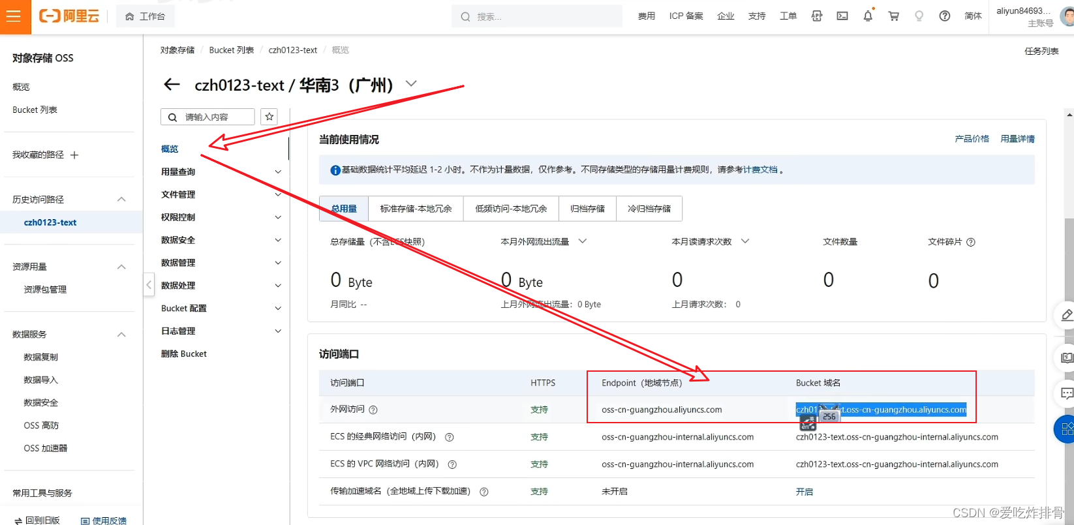Open 数据导入 in sidebar
Screen dimensions: 1074x525
[40, 380]
